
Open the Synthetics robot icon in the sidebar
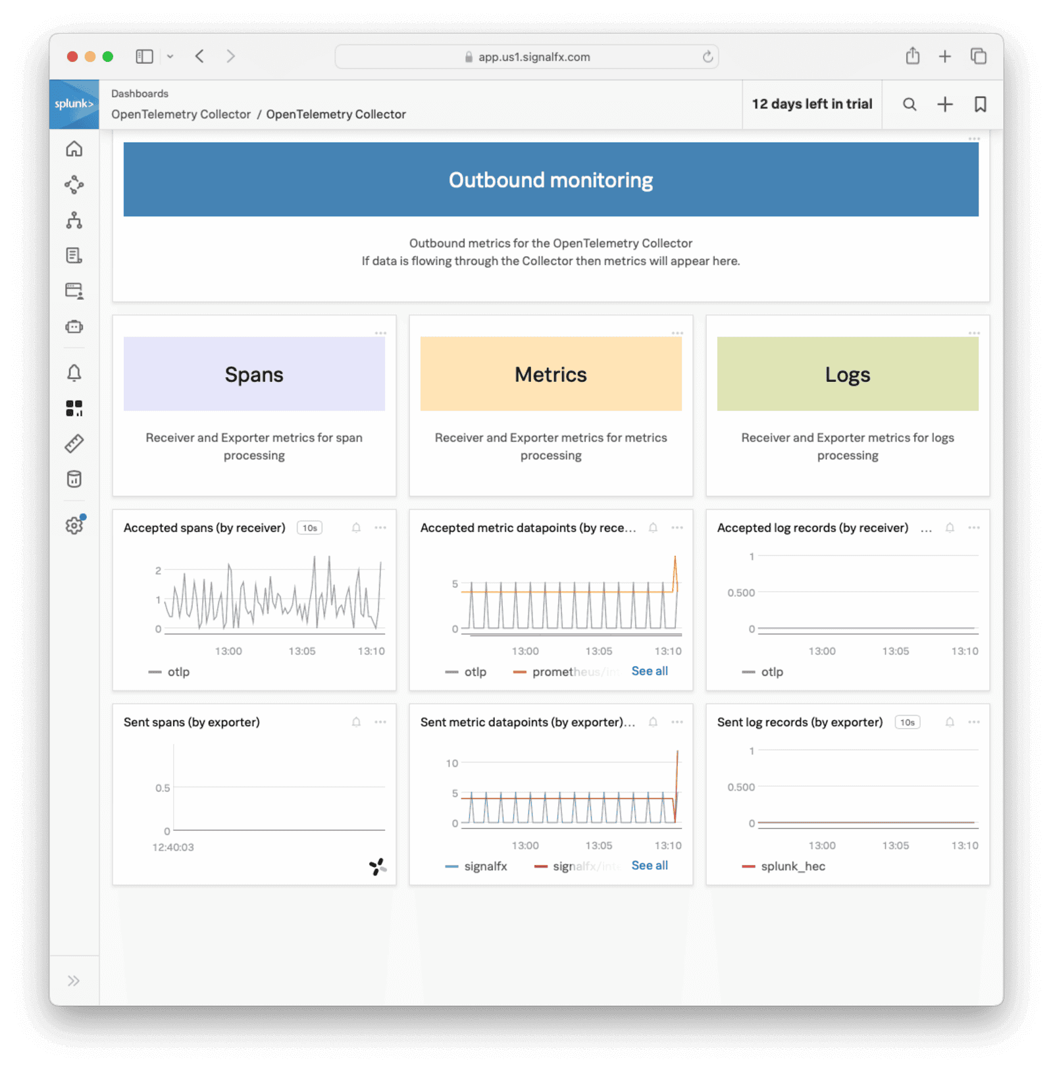[74, 327]
